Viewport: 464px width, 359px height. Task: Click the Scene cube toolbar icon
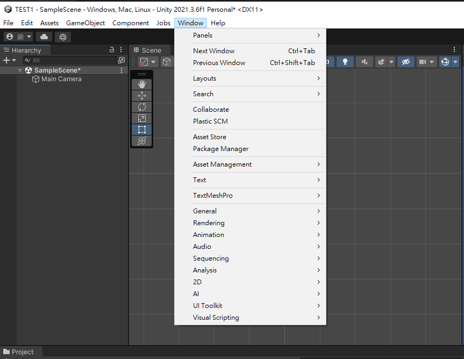[167, 62]
